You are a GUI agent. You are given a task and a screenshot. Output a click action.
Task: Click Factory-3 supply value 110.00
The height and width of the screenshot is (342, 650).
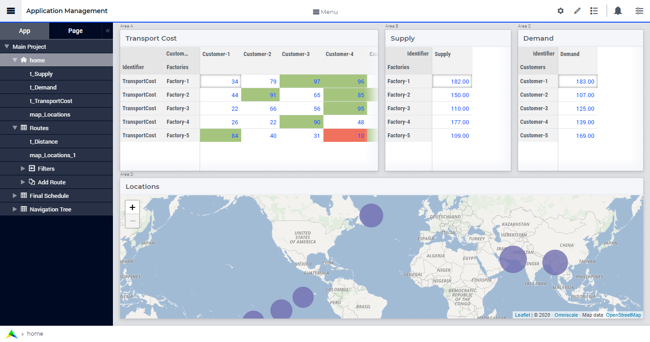click(x=452, y=108)
